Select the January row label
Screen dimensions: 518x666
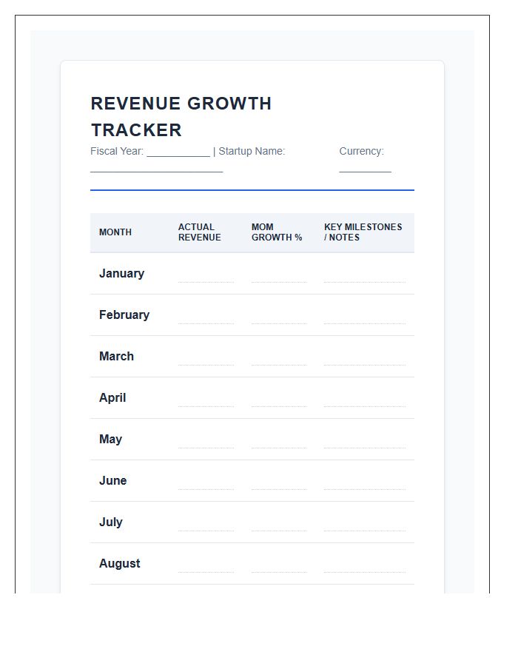(122, 274)
